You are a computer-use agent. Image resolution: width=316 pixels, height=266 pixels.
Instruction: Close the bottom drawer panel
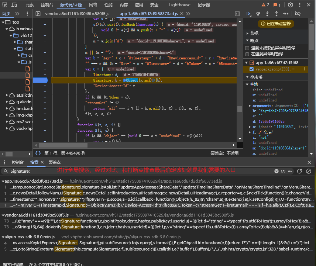coord(309,162)
